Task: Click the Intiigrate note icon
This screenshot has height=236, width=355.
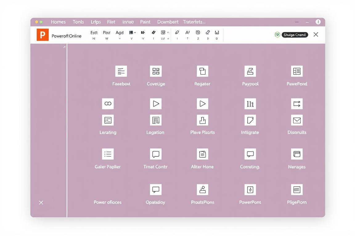Action: pos(250,120)
